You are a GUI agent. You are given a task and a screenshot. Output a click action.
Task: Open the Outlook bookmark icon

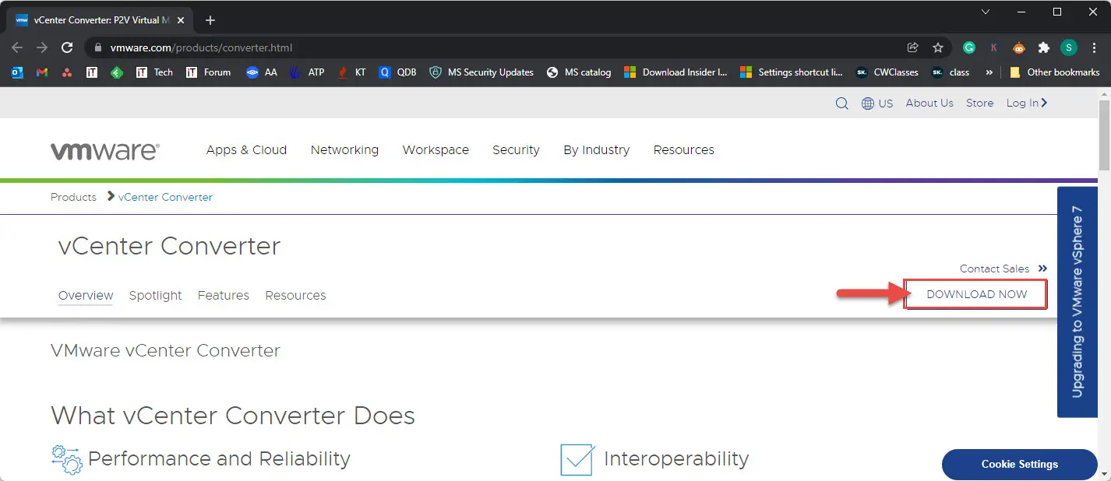(17, 72)
